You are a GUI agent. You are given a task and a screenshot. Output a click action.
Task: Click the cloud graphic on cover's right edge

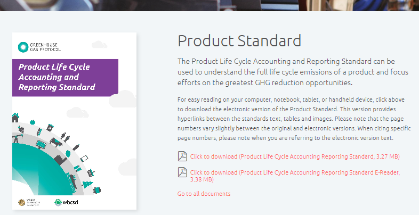click(129, 163)
